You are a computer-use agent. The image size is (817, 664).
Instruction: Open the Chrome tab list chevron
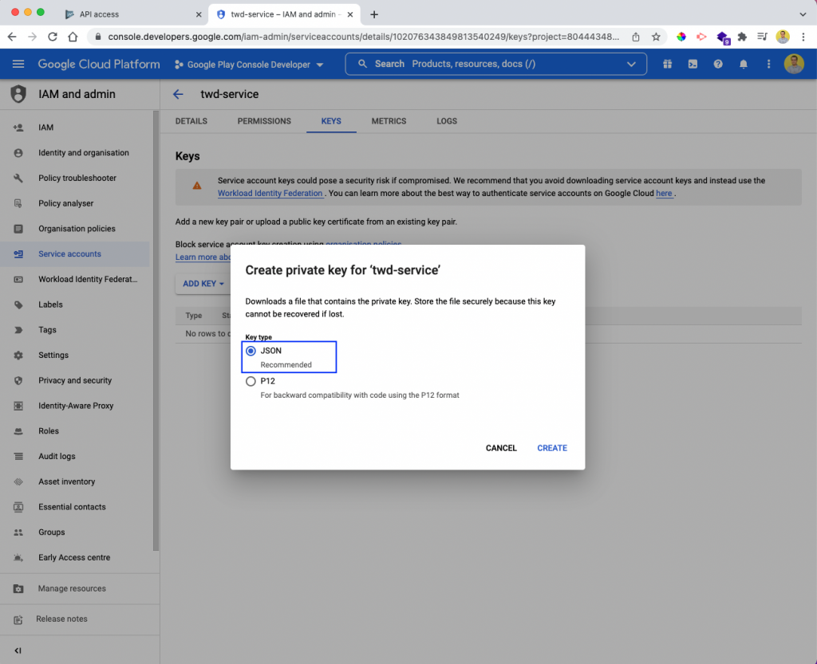(803, 14)
